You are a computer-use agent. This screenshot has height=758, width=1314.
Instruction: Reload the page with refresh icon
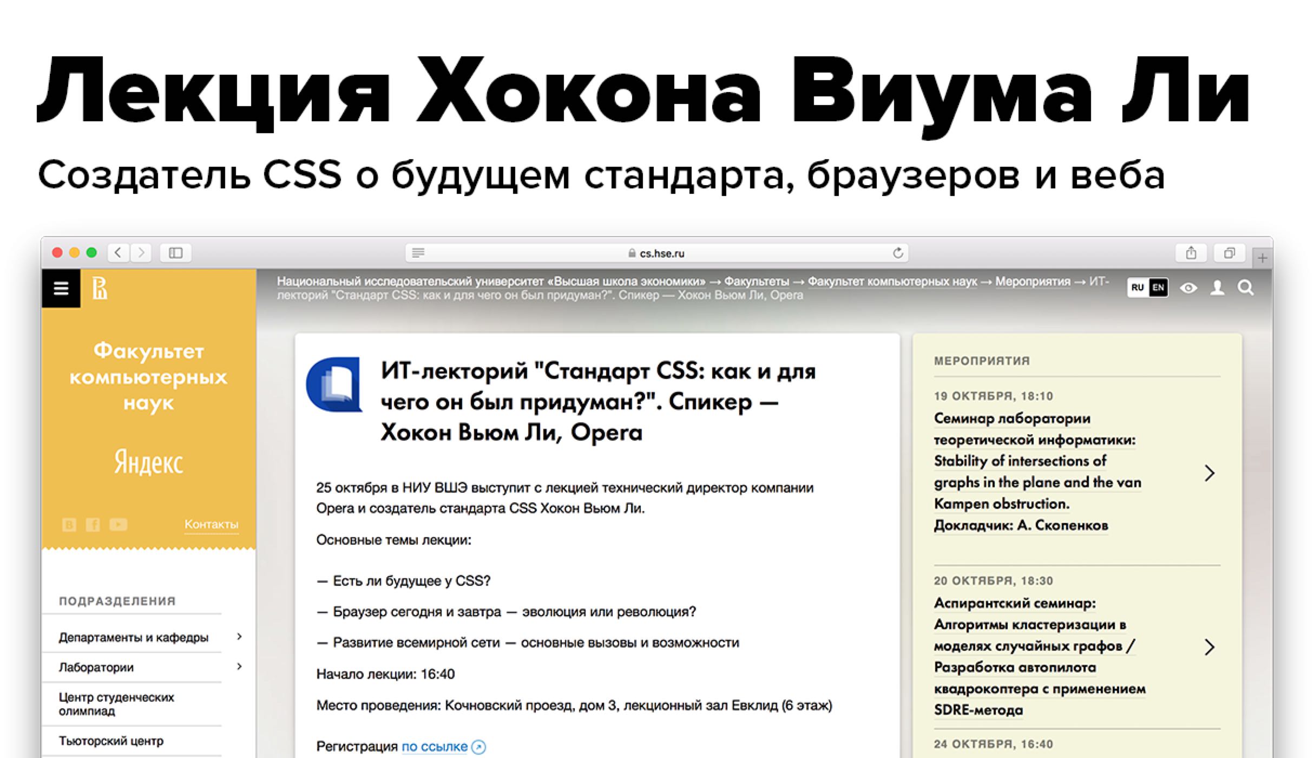[x=898, y=253]
